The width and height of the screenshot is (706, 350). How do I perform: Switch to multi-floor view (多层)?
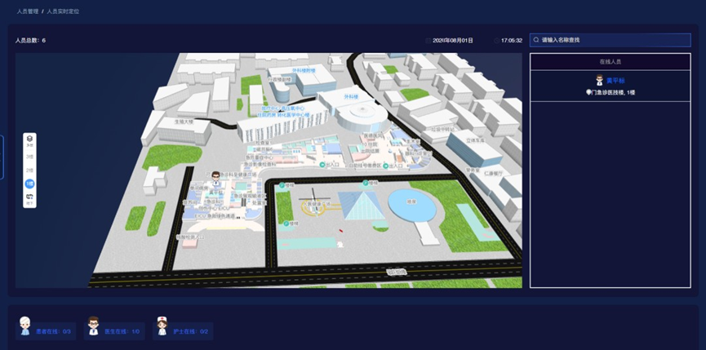coord(29,140)
